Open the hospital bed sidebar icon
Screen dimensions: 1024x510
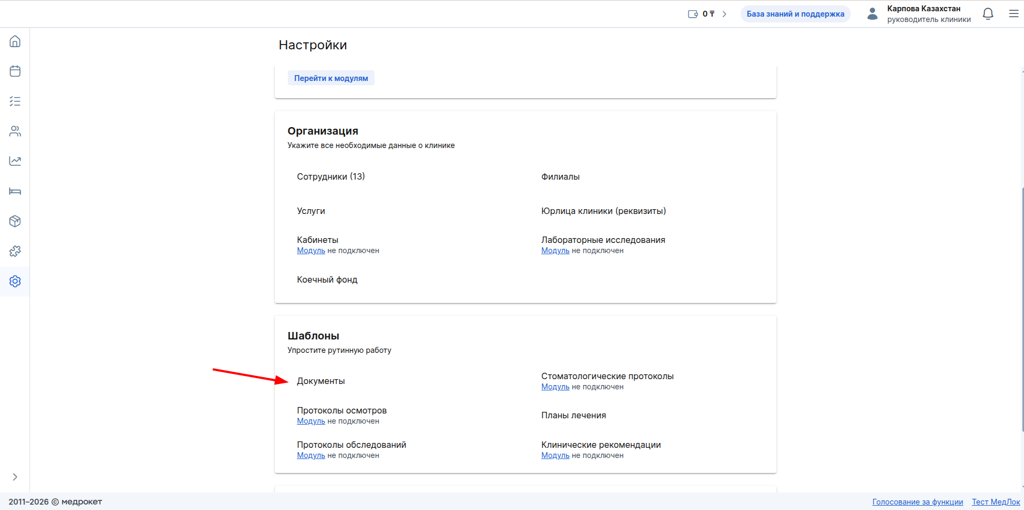[x=15, y=191]
